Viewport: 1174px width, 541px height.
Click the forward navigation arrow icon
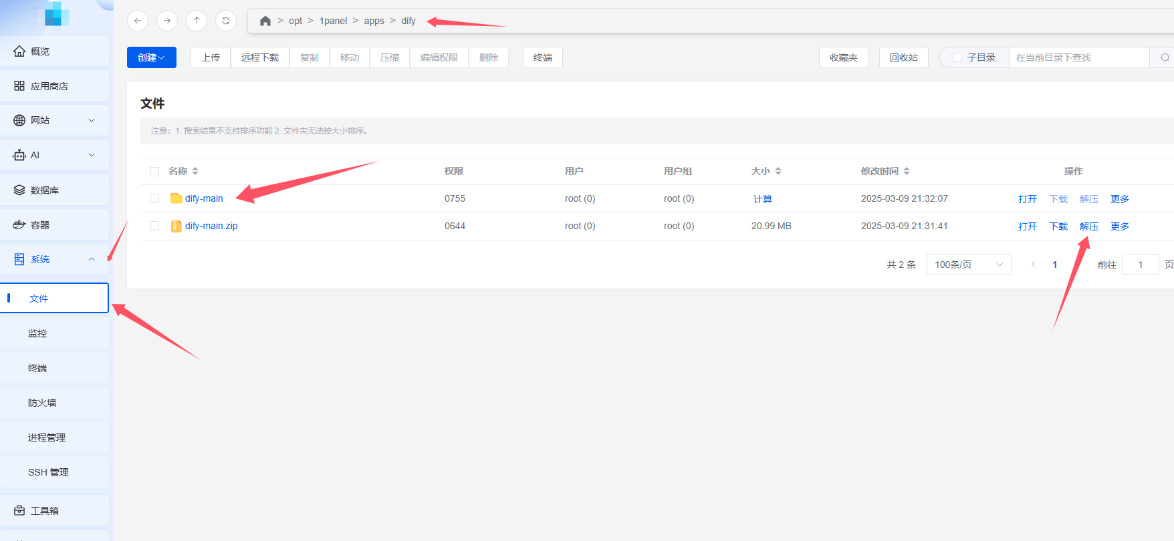pyautogui.click(x=167, y=21)
